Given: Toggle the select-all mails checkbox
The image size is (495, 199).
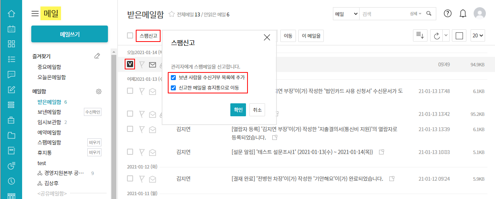Looking at the screenshot, I should (130, 35).
